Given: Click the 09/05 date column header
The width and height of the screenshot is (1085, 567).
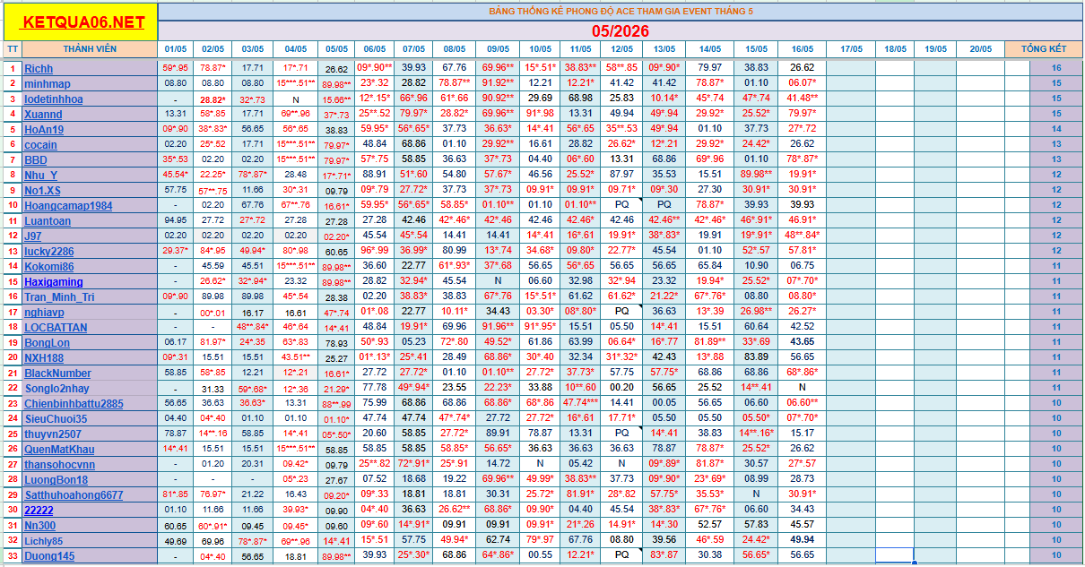Looking at the screenshot, I should tap(498, 48).
